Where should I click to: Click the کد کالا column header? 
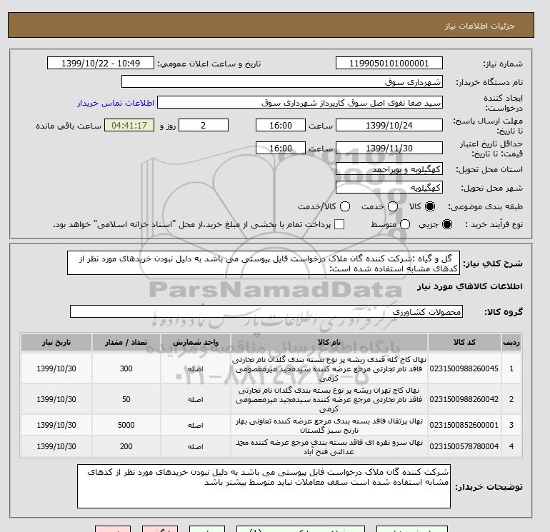pyautogui.click(x=464, y=342)
